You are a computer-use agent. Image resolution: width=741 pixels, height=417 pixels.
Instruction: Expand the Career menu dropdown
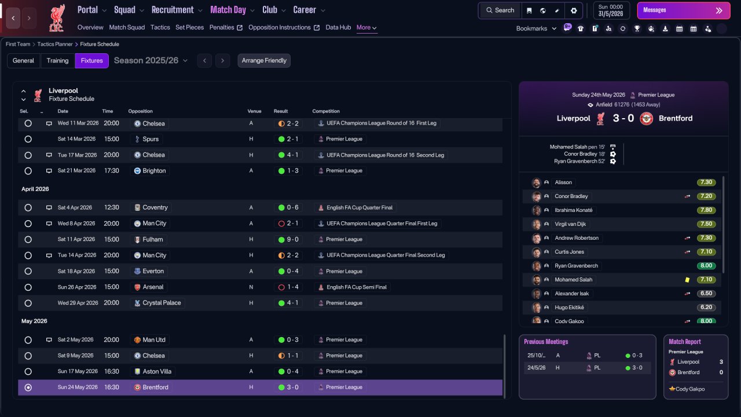coord(322,10)
